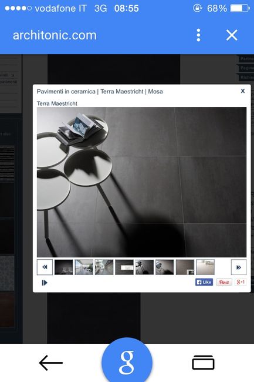
Task: Close the architonic.com browser page
Action: [x=232, y=35]
